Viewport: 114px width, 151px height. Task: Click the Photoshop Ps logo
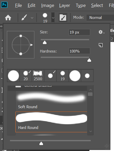[x=4, y=5]
